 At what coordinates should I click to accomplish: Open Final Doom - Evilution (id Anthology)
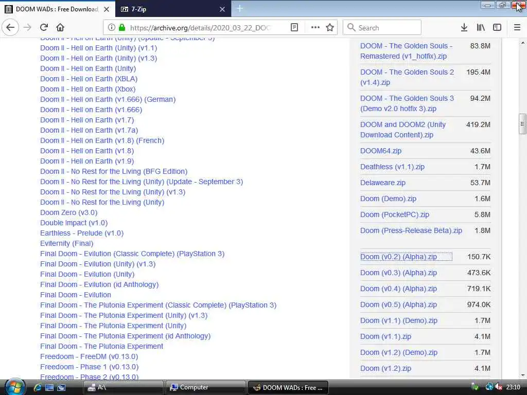99,285
